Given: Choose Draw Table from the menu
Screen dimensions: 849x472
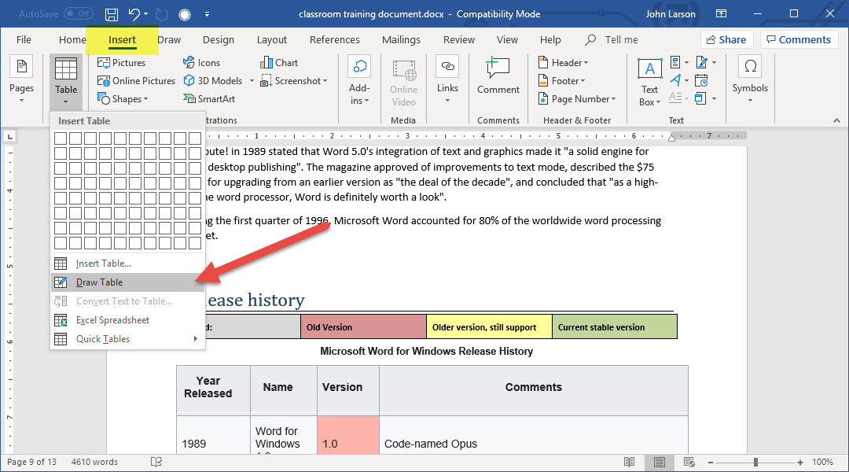Looking at the screenshot, I should 100,282.
